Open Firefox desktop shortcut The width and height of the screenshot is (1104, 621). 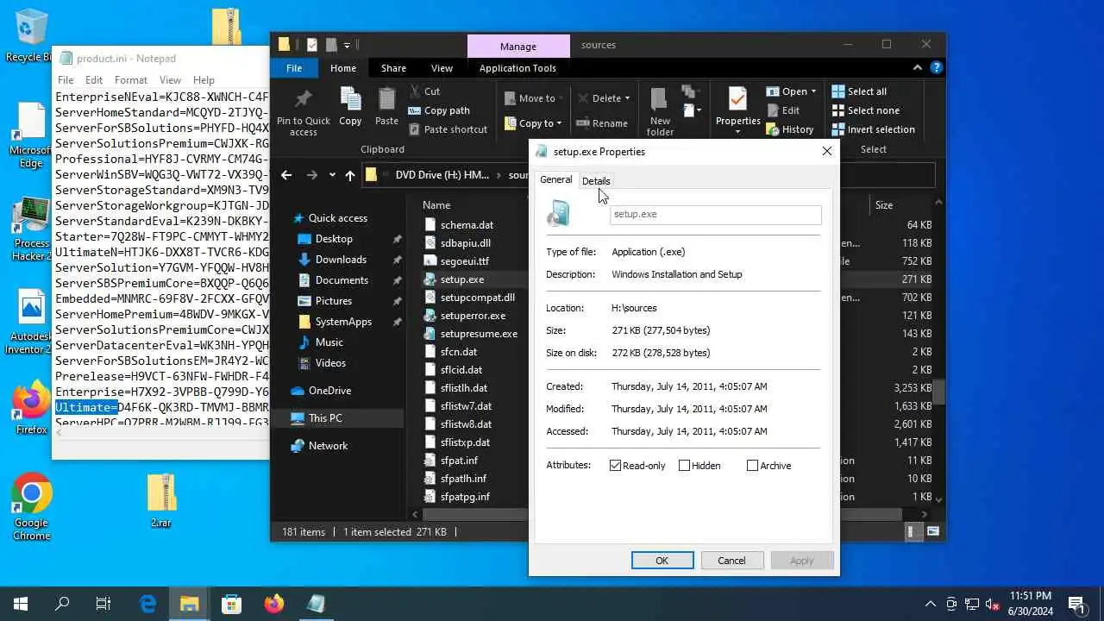(x=31, y=408)
